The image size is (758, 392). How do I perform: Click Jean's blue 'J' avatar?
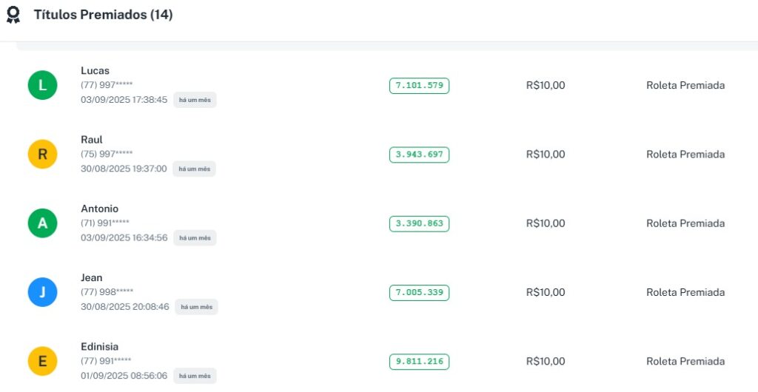pyautogui.click(x=42, y=292)
